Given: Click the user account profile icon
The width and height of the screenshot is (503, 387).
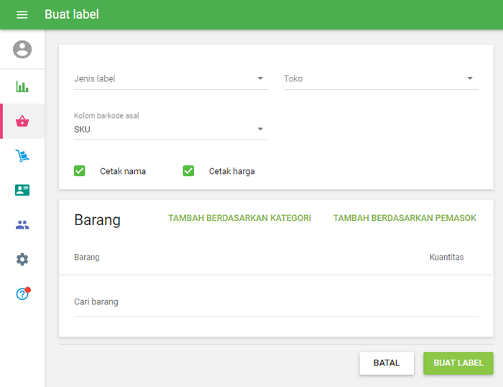Looking at the screenshot, I should tap(22, 50).
